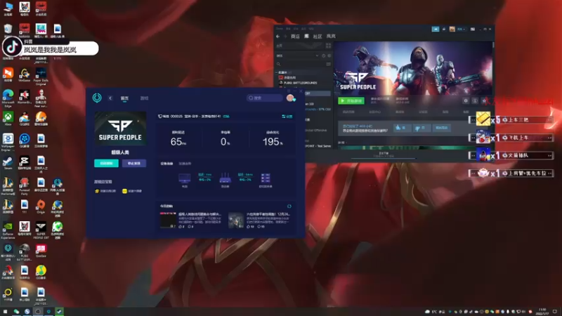Open the Super People game thumbnail in accelerator
Image resolution: width=562 pixels, height=316 pixels.
tap(120, 129)
